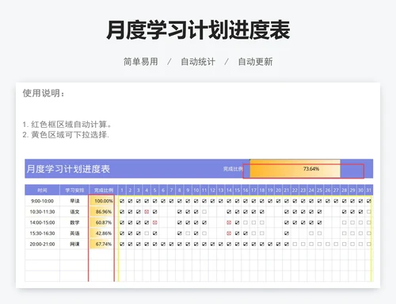The width and height of the screenshot is (396, 304).
Task: Toggle 语文 red-crossed box under day 4
Action: 147,212
